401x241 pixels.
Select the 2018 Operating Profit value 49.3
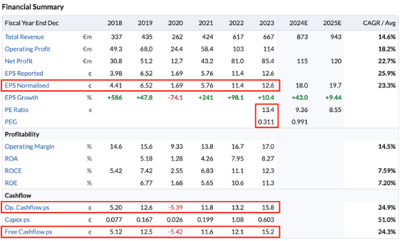pyautogui.click(x=116, y=49)
